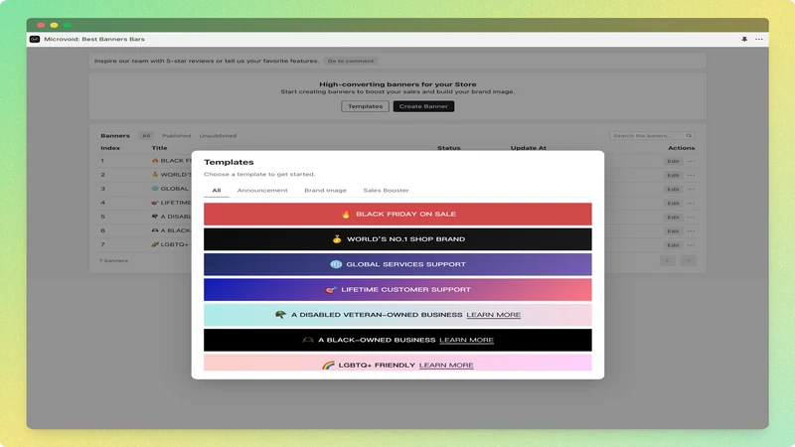Switch to the Announcement templates tab

[262, 191]
